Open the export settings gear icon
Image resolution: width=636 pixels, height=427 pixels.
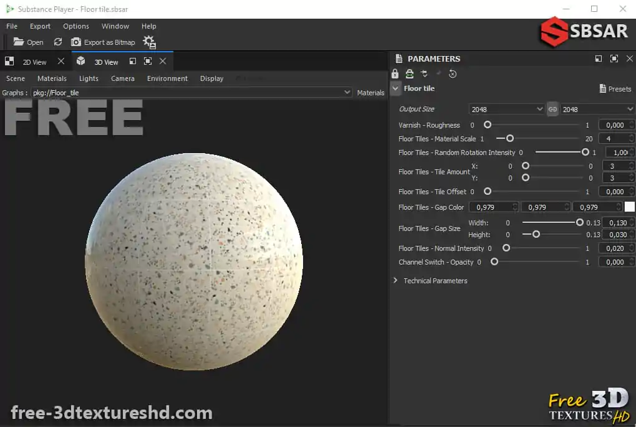[x=149, y=42]
